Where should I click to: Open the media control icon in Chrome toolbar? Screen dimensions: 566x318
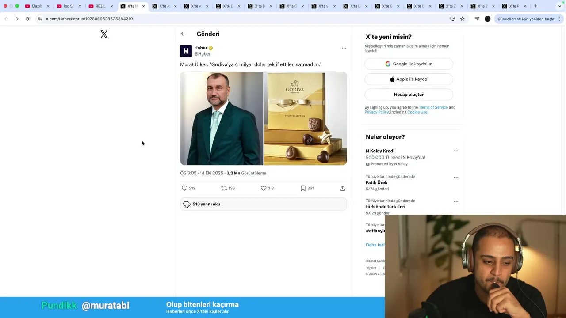tap(477, 19)
